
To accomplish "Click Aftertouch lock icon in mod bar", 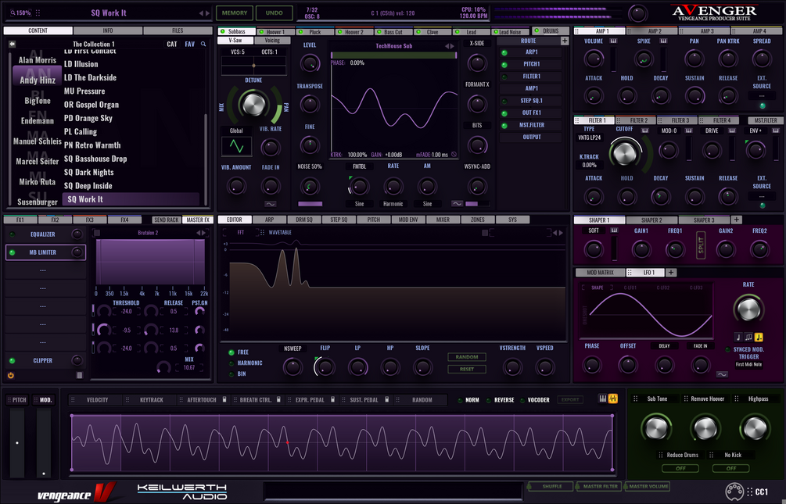I will click(224, 400).
